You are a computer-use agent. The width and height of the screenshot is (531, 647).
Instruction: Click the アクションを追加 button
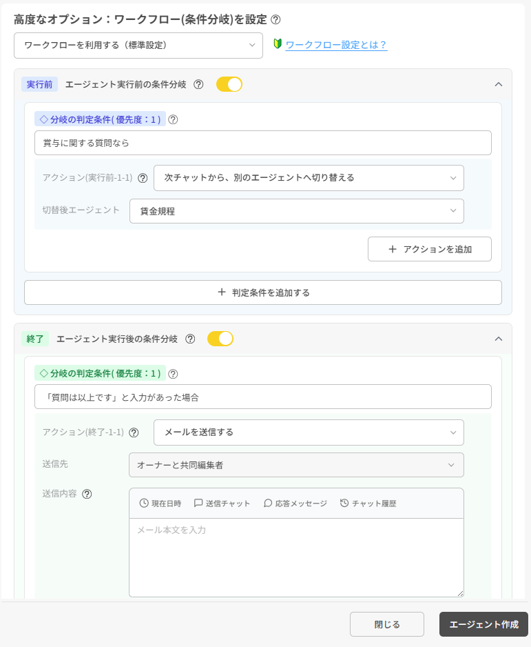point(429,249)
